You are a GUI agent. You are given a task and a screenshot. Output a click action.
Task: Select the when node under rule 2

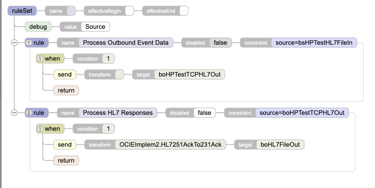point(50,129)
